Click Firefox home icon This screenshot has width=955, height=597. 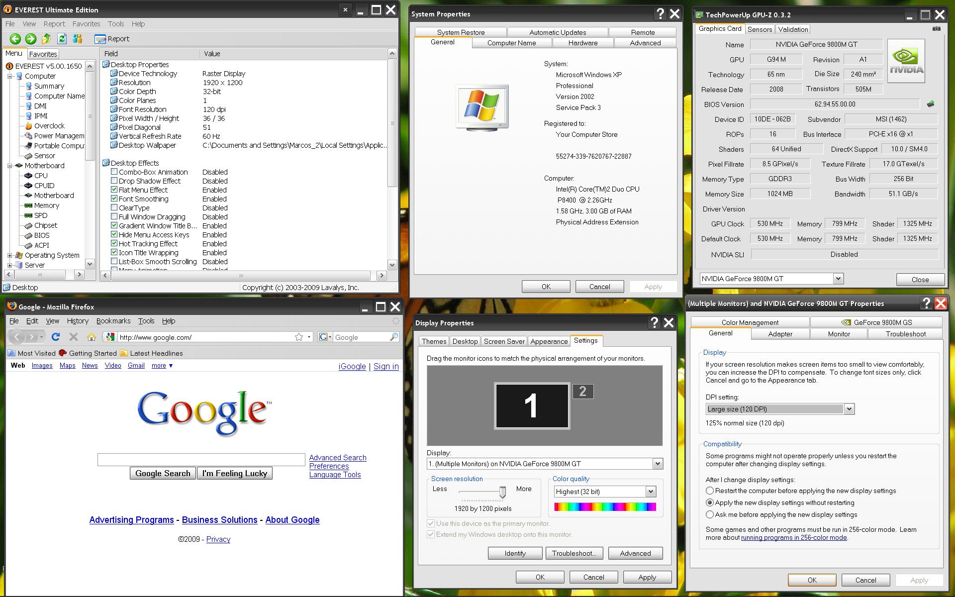click(x=91, y=337)
